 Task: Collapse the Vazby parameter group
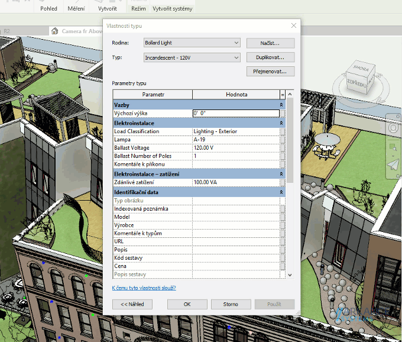(x=281, y=104)
